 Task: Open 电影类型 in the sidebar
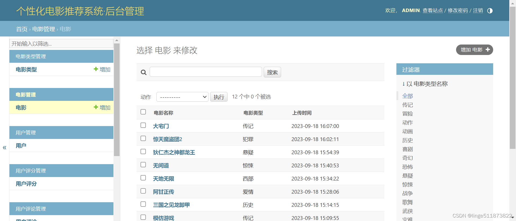26,69
